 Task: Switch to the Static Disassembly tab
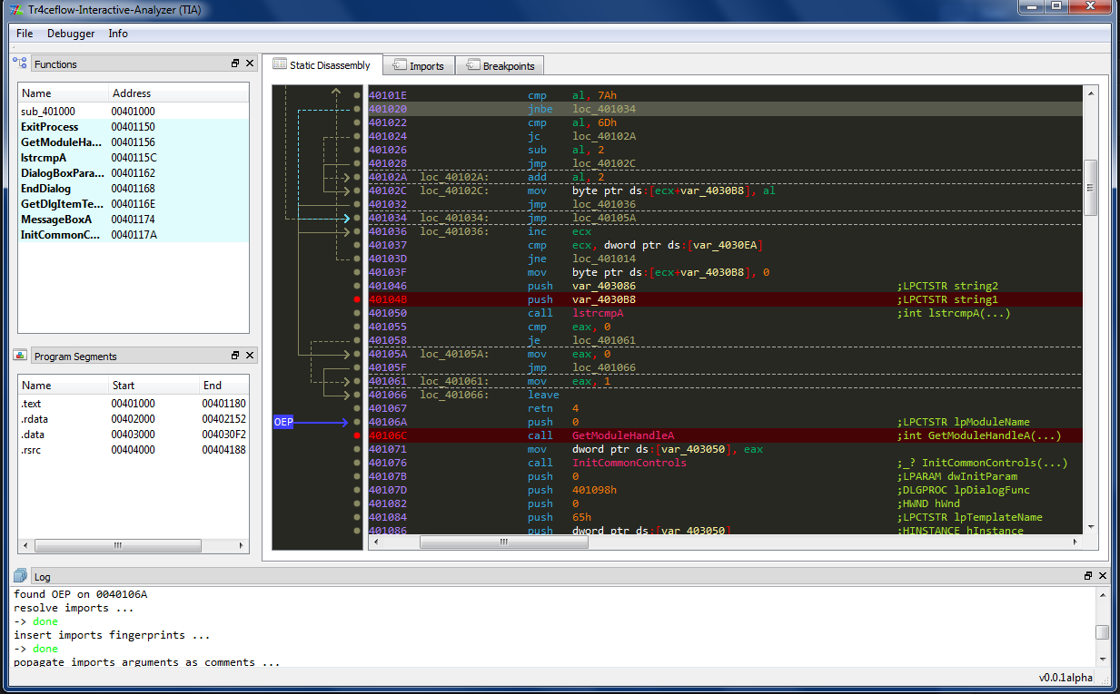click(x=323, y=65)
